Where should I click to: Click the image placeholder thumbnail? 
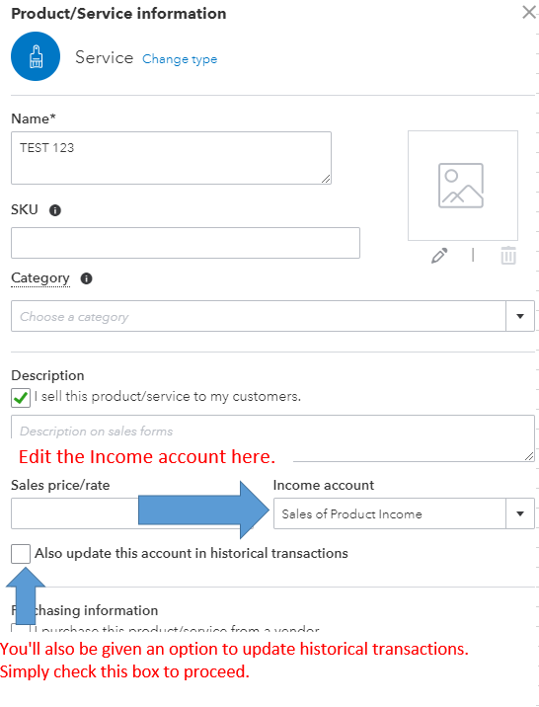(463, 186)
